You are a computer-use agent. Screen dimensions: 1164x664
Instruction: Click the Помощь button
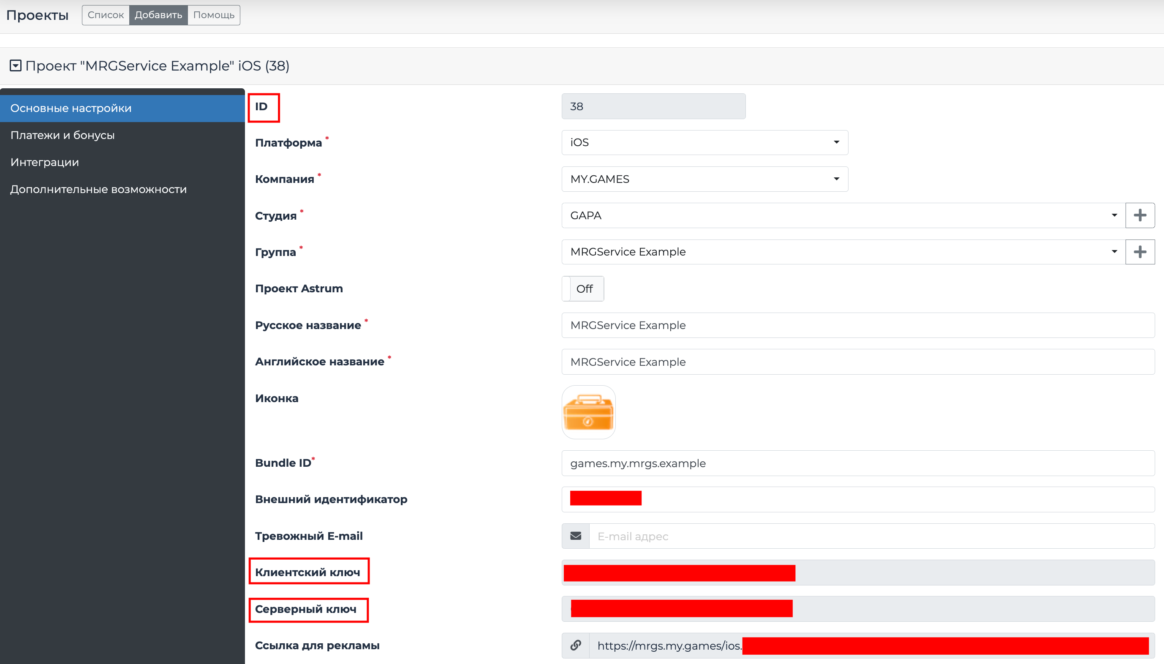tap(213, 15)
